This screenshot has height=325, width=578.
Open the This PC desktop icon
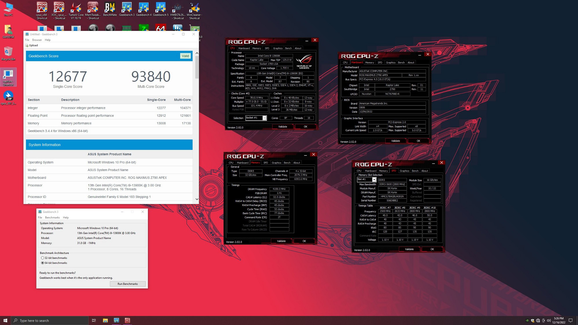coord(8,9)
